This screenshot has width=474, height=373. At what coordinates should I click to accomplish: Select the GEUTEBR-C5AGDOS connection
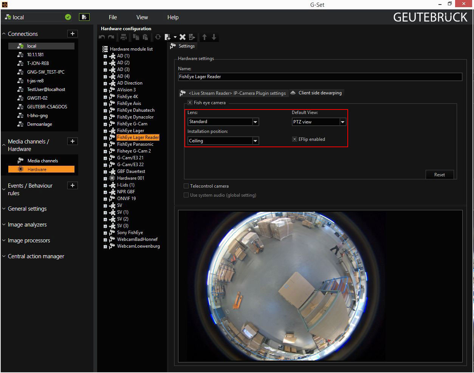tap(47, 107)
